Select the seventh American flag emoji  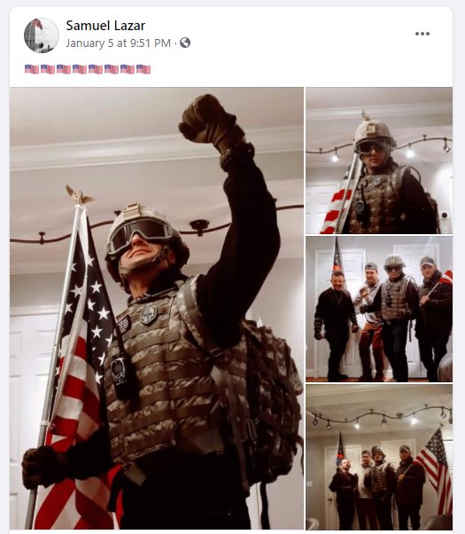point(128,69)
